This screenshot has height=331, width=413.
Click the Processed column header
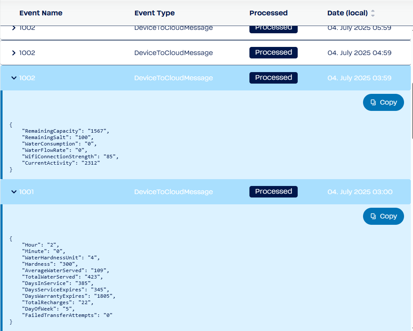point(268,13)
